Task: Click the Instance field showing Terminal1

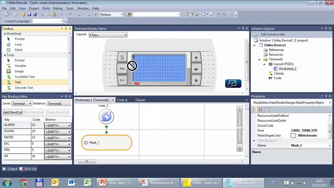Action: tap(59, 104)
